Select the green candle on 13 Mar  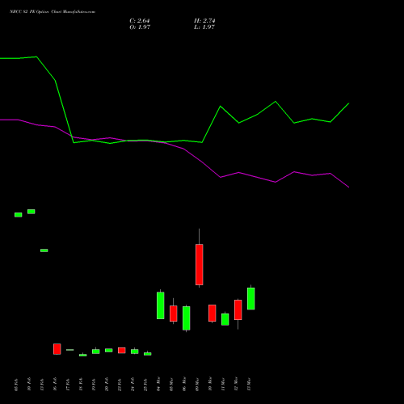(x=251, y=298)
